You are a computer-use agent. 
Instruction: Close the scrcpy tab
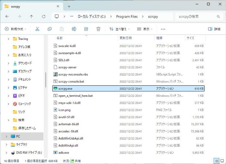coord(58,6)
